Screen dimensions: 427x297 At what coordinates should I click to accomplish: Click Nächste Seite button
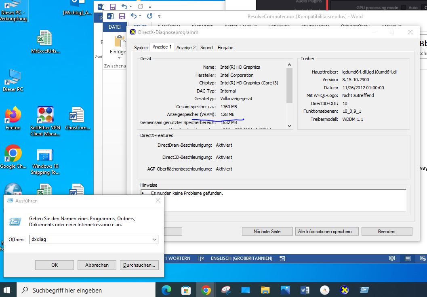(267, 231)
